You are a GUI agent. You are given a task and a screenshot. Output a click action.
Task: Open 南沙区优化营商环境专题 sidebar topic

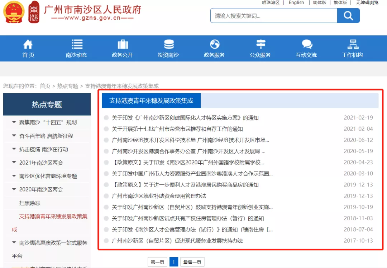pos(48,176)
